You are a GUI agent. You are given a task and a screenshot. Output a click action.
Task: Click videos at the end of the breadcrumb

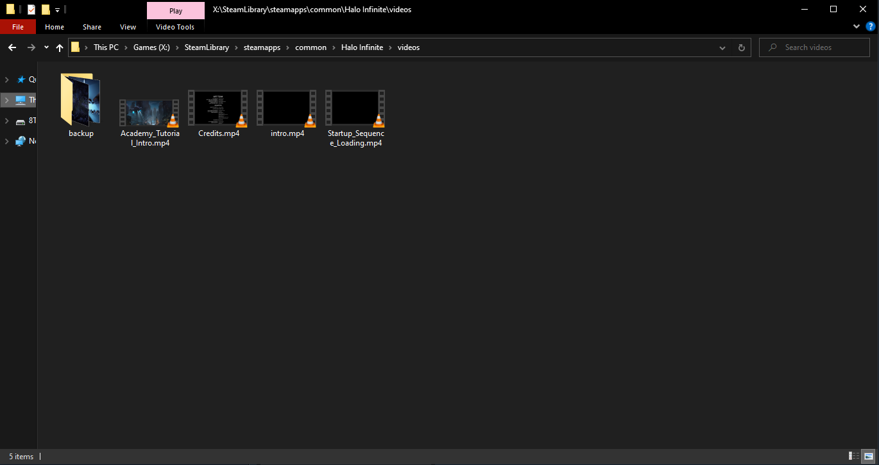click(x=409, y=47)
